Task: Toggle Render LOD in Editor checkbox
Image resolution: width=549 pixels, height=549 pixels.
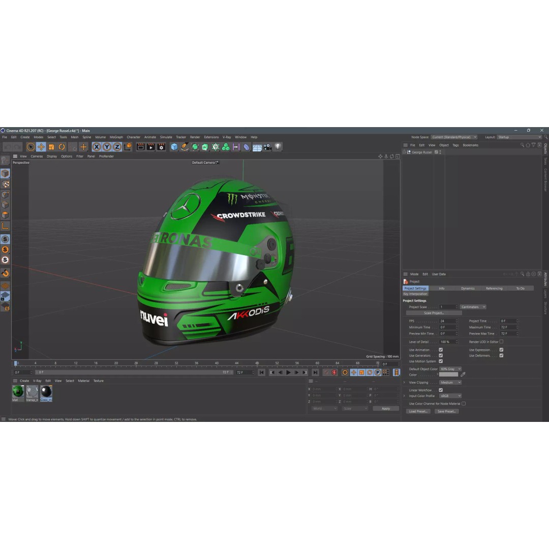Action: pos(501,342)
